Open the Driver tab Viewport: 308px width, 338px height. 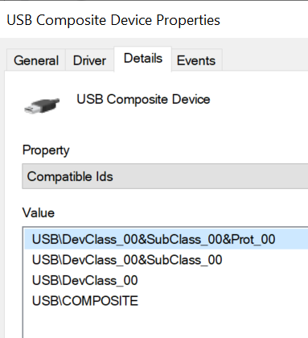point(89,60)
